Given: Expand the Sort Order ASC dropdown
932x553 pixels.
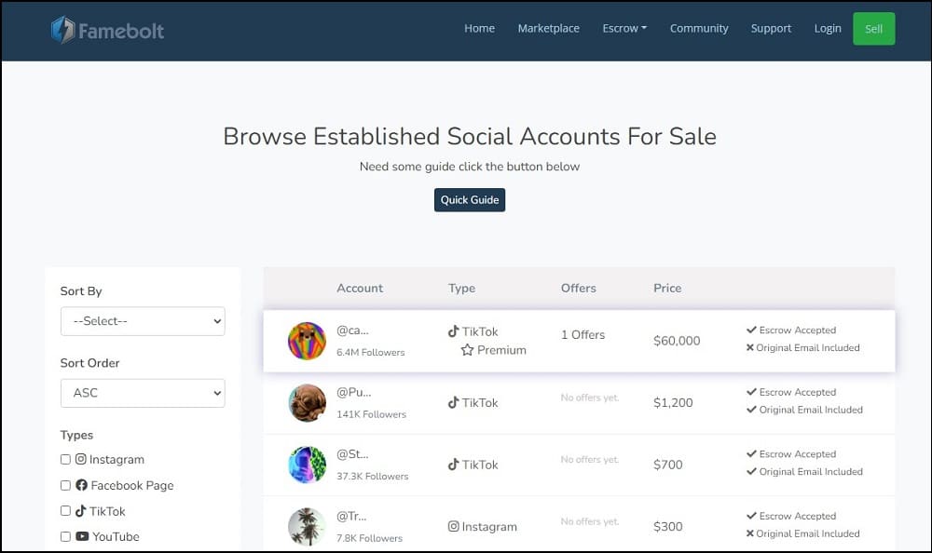Looking at the screenshot, I should (x=143, y=393).
